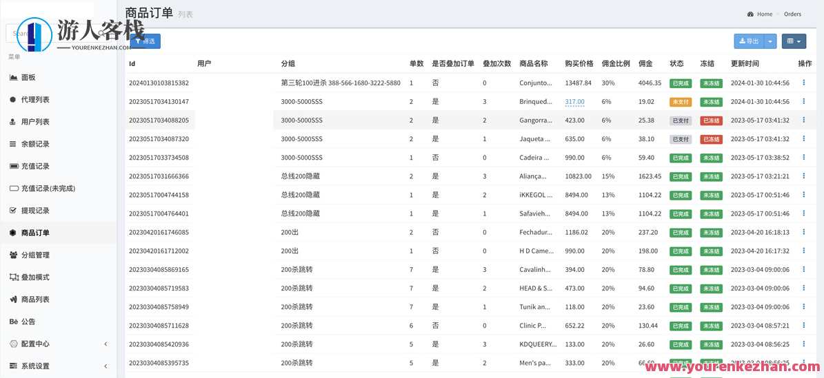
Task: Click price value 13487.84
Action: [578, 83]
